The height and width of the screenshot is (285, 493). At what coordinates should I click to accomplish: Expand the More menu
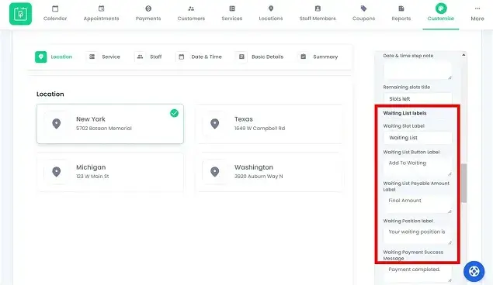click(477, 14)
